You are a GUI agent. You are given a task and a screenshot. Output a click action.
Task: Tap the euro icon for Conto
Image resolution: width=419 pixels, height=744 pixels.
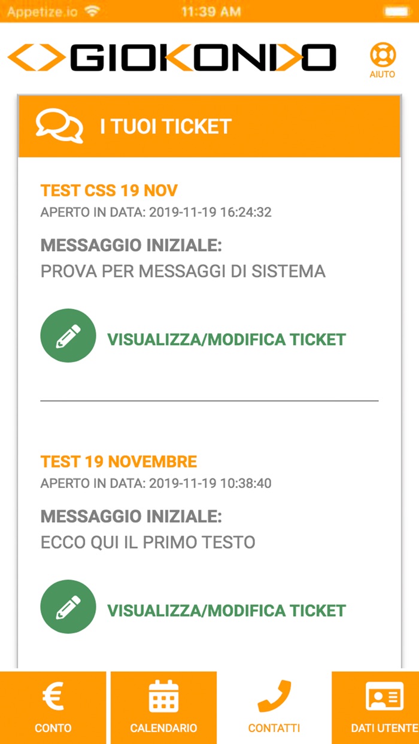pos(53,697)
